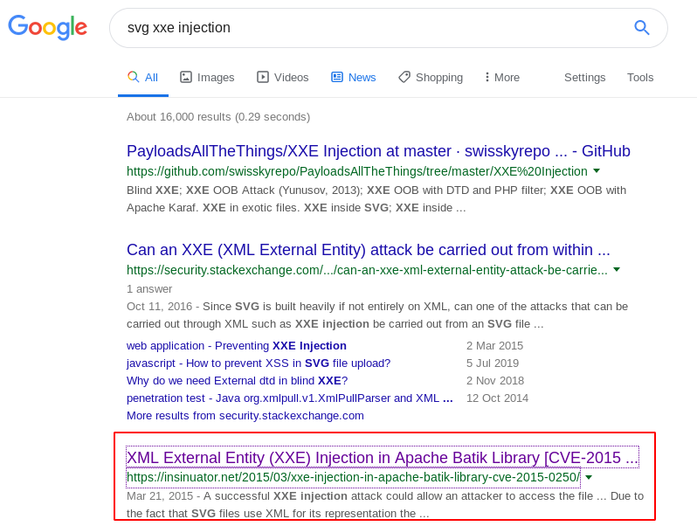Open 'How to prevent XSS in SVG file upload?'
Image resolution: width=697 pixels, height=526 pixels.
(x=259, y=363)
